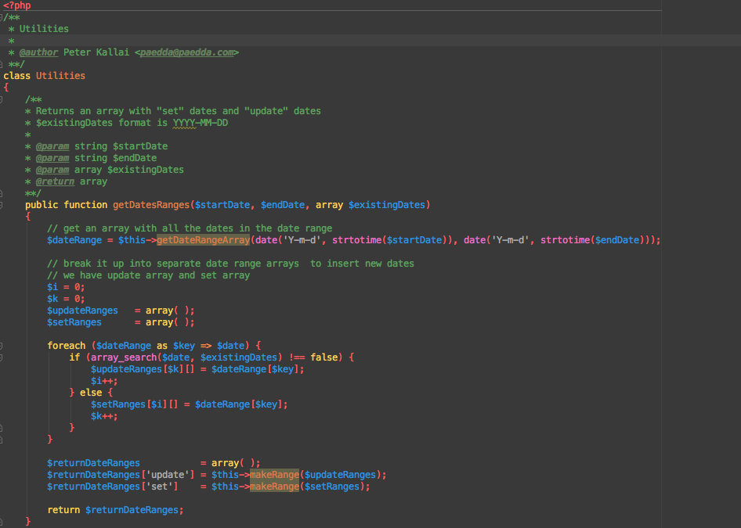Select the Utilities class name after class
Viewport: 741px width, 528px height.
tap(60, 76)
